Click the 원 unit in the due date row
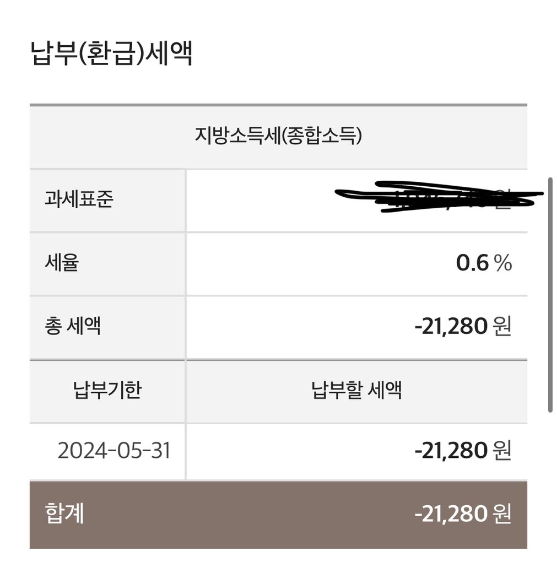The height and width of the screenshot is (573, 557). (502, 451)
